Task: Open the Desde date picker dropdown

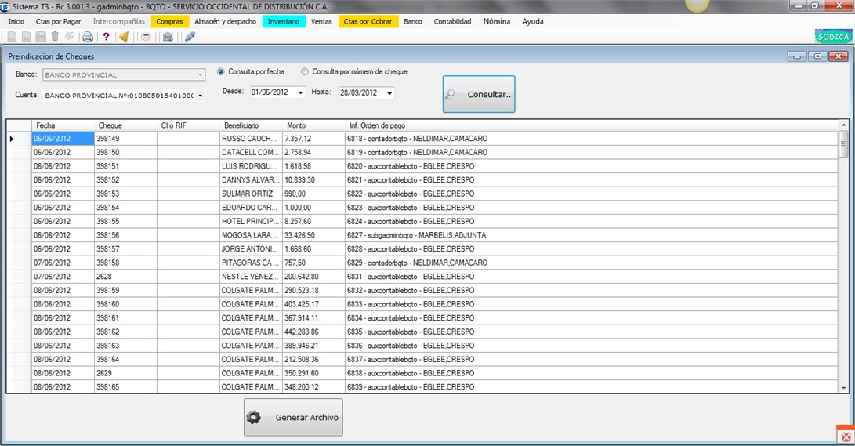Action: [300, 92]
